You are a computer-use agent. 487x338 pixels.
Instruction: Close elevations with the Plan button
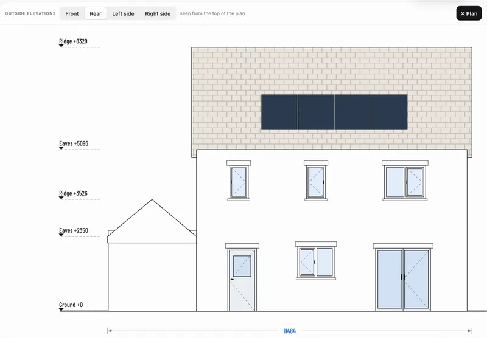pos(469,13)
